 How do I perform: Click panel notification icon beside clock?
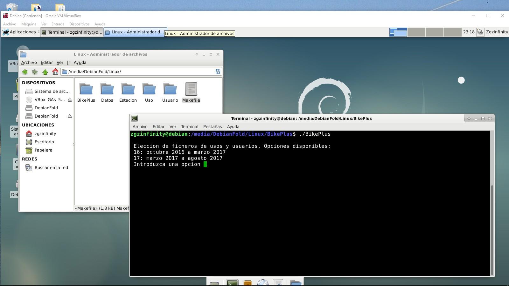pos(480,32)
